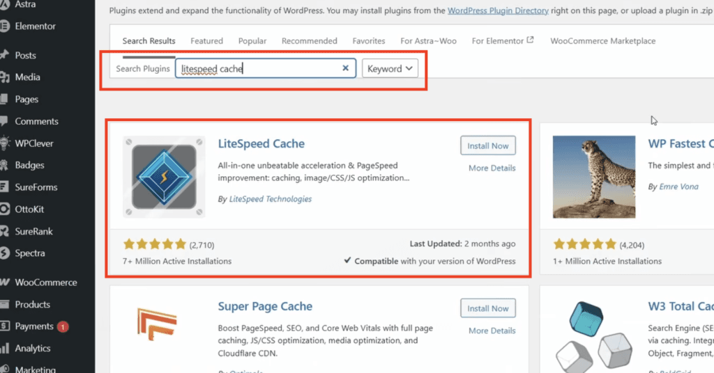Open WP Fastest Cache title link

(x=681, y=143)
